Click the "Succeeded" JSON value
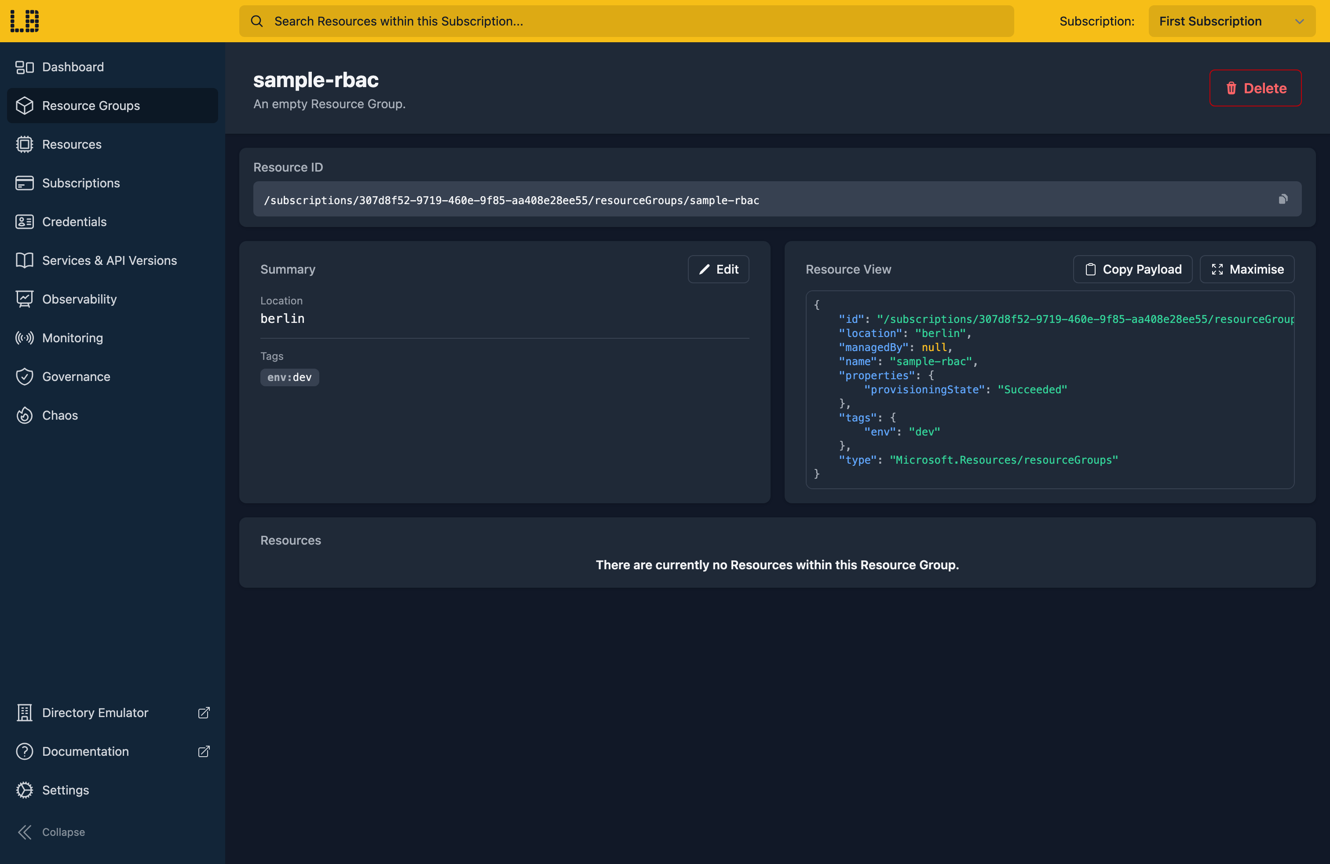The height and width of the screenshot is (864, 1330). [1032, 389]
